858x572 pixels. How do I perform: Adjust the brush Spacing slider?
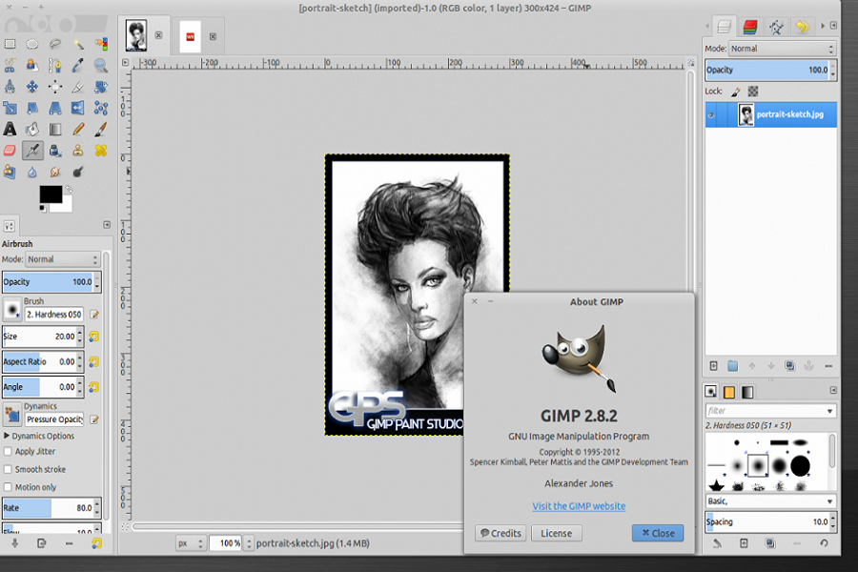(x=768, y=522)
